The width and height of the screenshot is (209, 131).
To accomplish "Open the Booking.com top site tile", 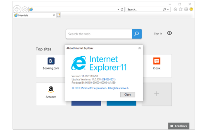I will pos(51,66).
